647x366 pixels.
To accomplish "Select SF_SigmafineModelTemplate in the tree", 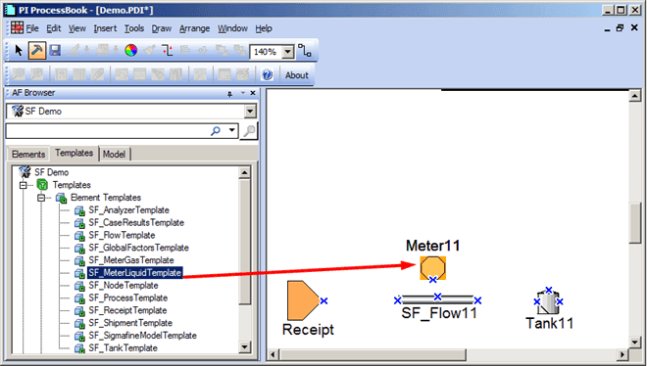I will pyautogui.click(x=142, y=336).
